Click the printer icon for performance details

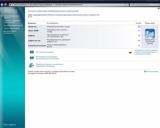point(130,52)
